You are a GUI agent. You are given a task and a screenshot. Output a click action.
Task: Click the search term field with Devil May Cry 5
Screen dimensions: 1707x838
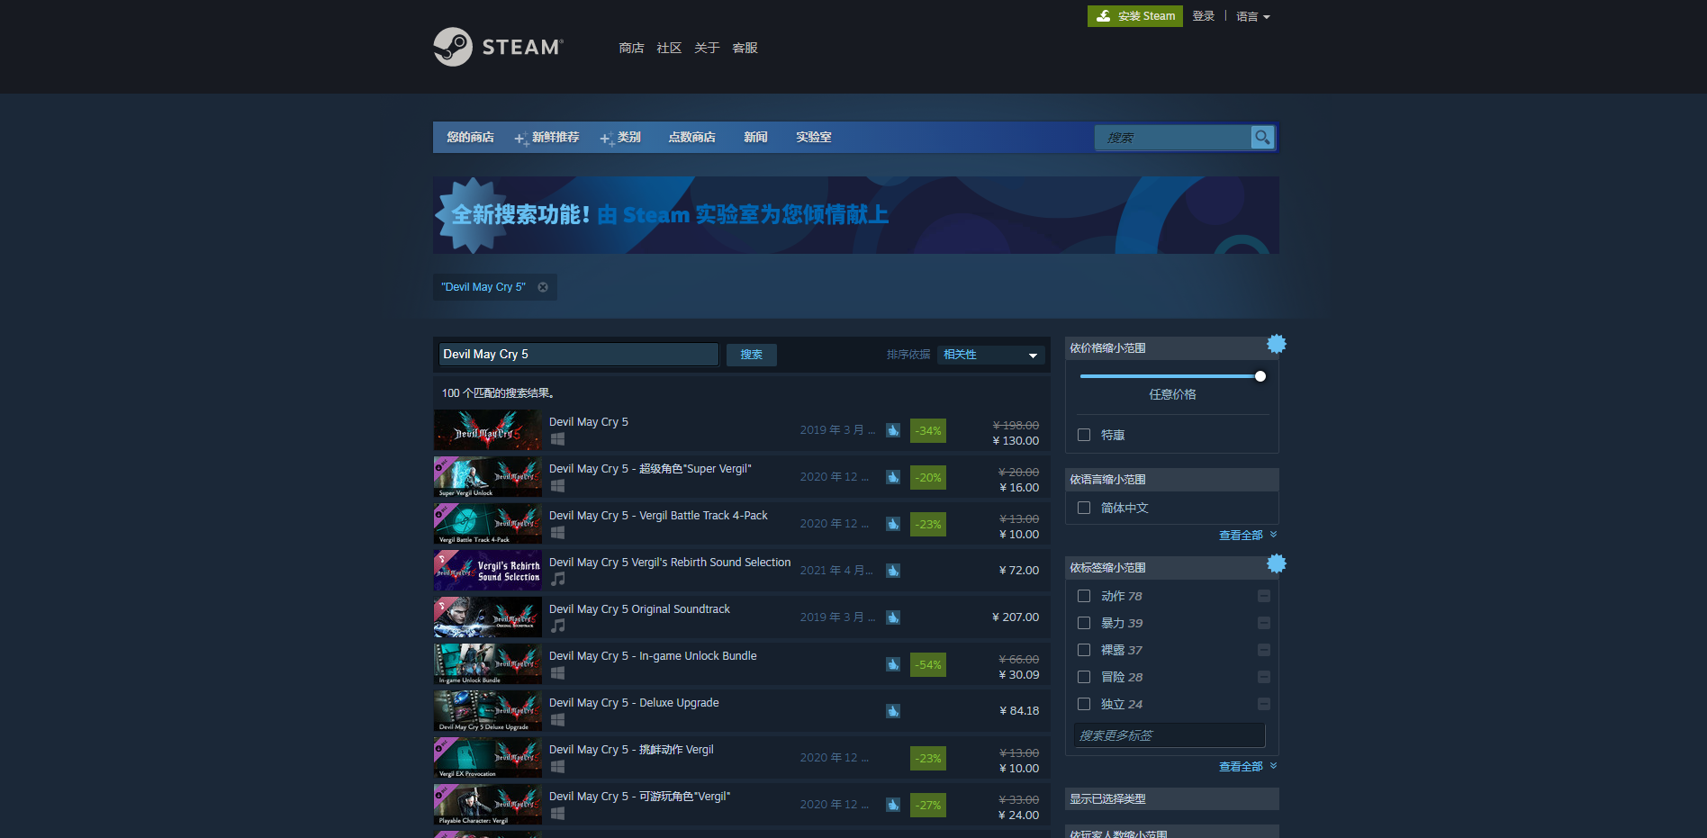(x=579, y=355)
